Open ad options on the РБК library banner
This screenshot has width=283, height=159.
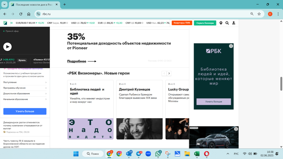click(x=231, y=46)
